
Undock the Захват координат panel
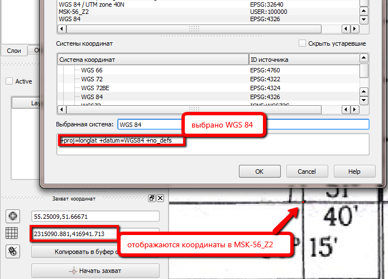click(x=152, y=198)
